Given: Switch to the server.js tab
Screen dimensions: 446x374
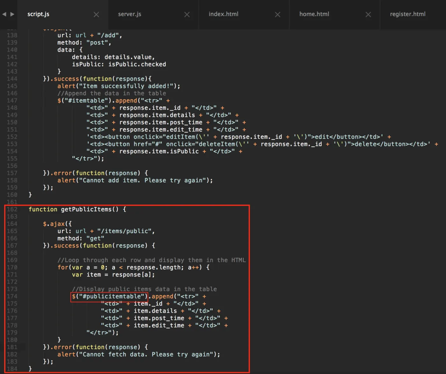Looking at the screenshot, I should coord(130,14).
